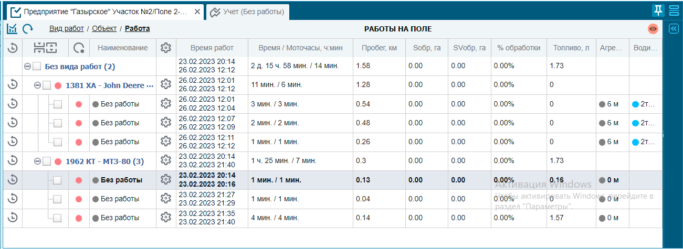Click the status circle icon in header
Screen dimensions: 683x249
click(x=79, y=48)
